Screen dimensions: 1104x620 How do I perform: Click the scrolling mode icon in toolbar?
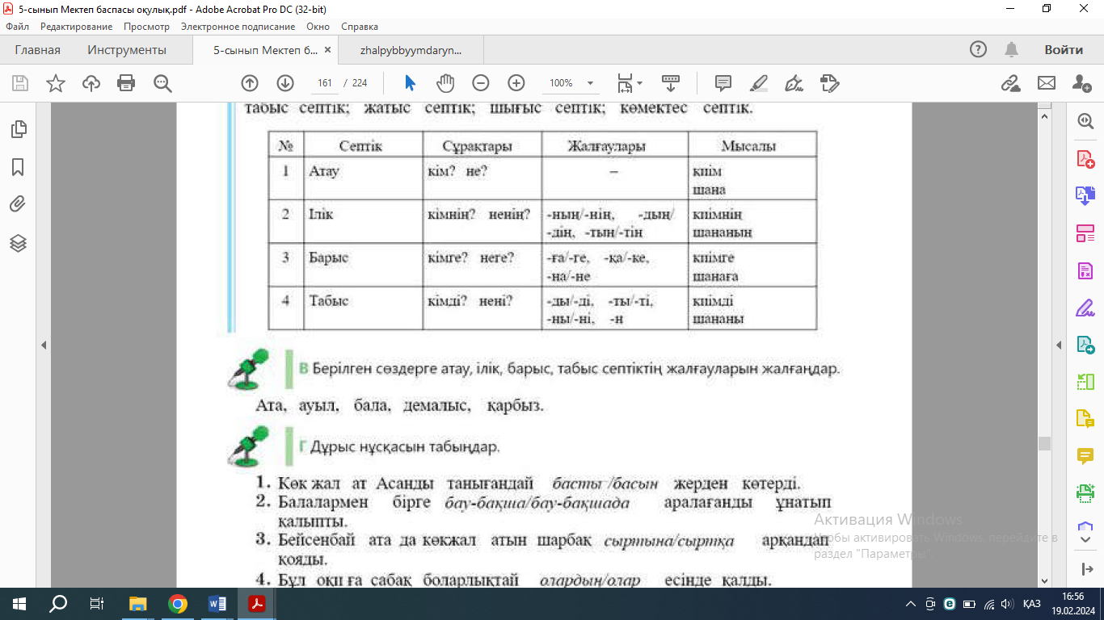pyautogui.click(x=670, y=83)
